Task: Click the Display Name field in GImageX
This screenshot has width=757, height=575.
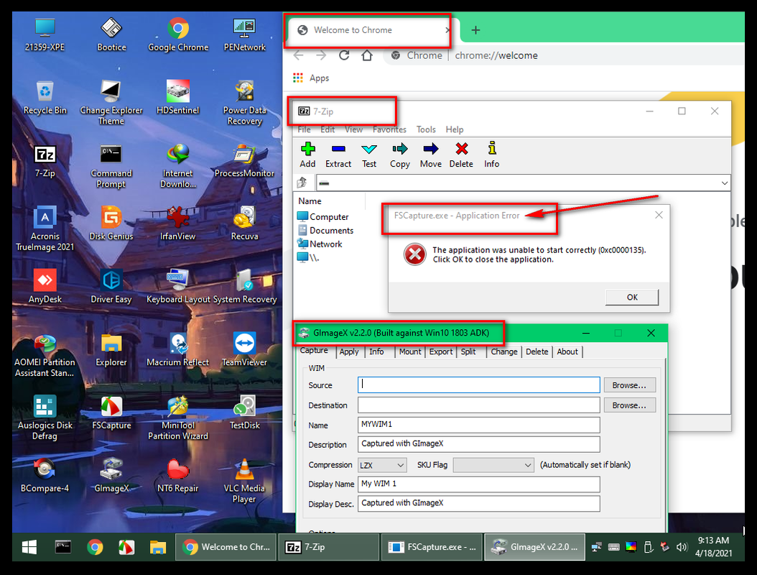Action: [478, 484]
